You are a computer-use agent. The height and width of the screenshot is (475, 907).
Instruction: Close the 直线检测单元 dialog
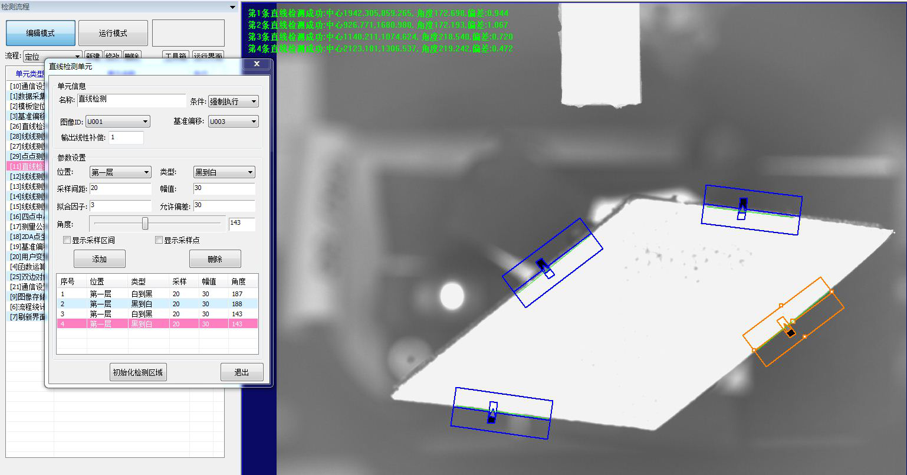[x=257, y=64]
